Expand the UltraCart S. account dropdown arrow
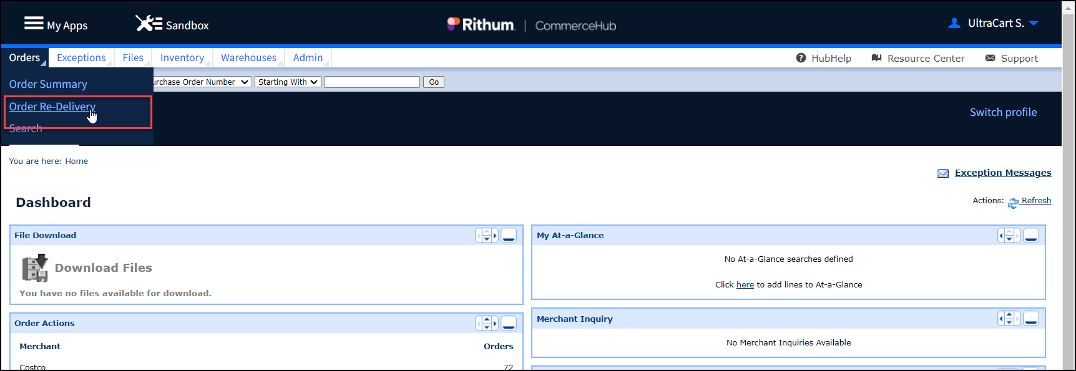The height and width of the screenshot is (371, 1076). tap(1034, 23)
